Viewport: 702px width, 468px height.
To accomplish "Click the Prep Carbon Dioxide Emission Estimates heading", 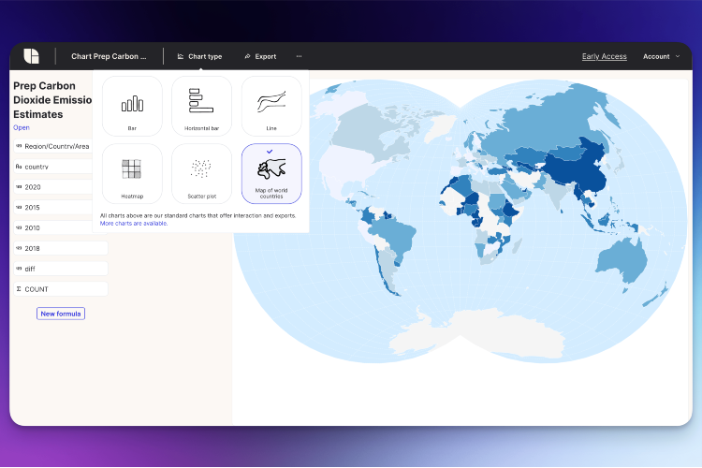I will click(x=52, y=100).
